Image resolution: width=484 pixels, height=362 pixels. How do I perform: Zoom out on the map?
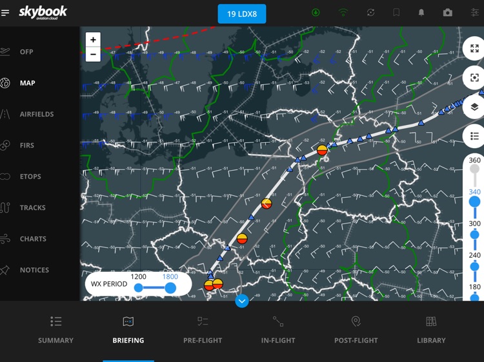point(93,55)
